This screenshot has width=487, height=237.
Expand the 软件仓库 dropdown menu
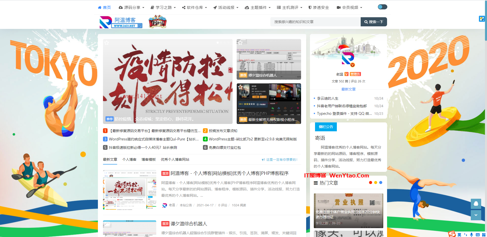pyautogui.click(x=195, y=8)
